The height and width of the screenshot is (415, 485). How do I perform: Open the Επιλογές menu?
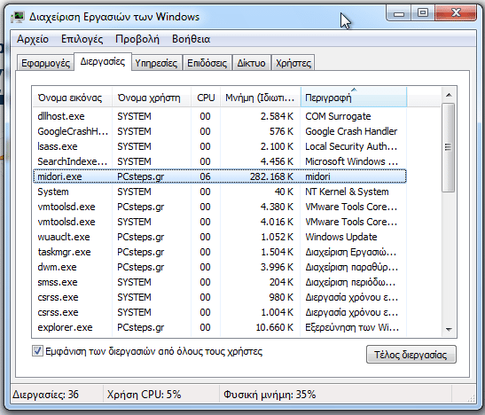82,39
